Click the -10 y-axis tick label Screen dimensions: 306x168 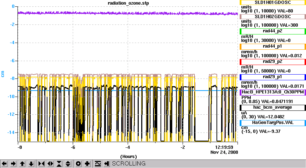tap(11, 97)
